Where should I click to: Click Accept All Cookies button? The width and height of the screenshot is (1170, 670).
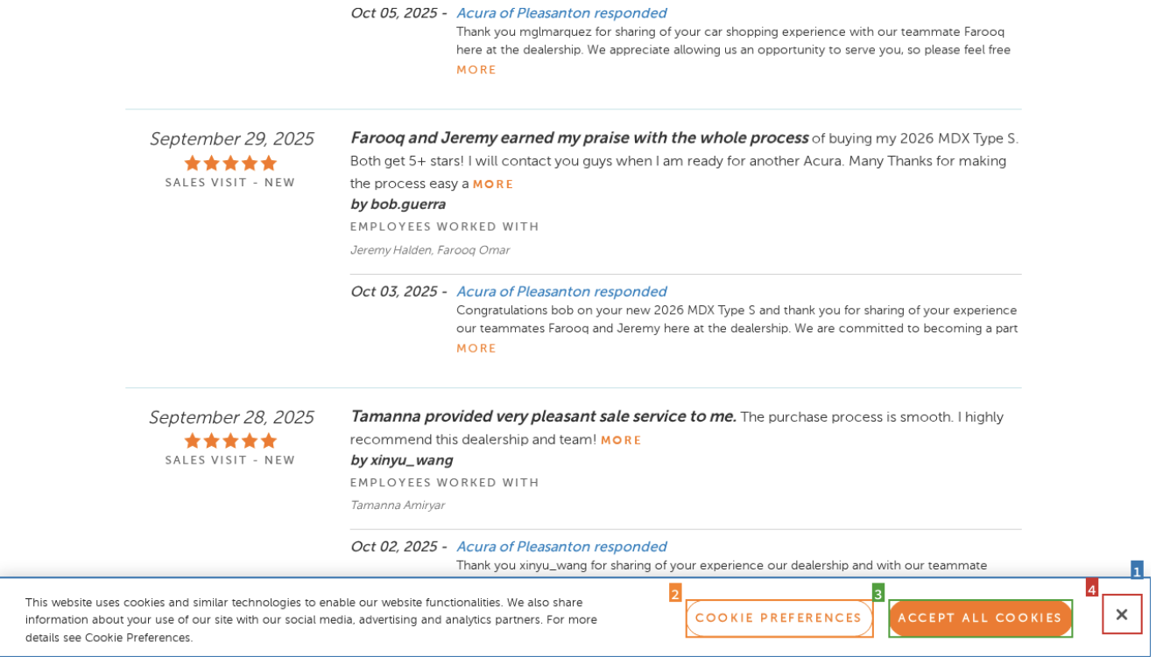[980, 618]
